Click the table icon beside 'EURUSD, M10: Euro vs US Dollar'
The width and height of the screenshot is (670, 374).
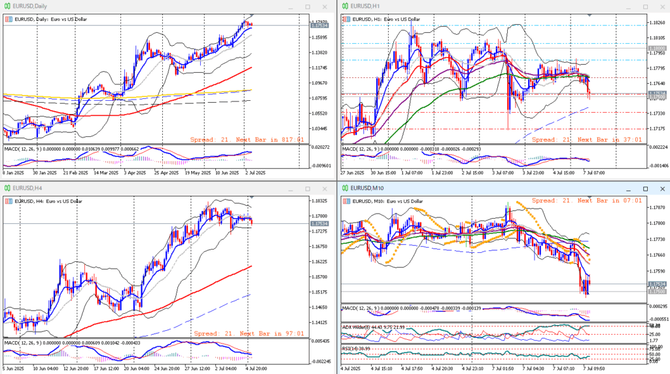(x=346, y=201)
